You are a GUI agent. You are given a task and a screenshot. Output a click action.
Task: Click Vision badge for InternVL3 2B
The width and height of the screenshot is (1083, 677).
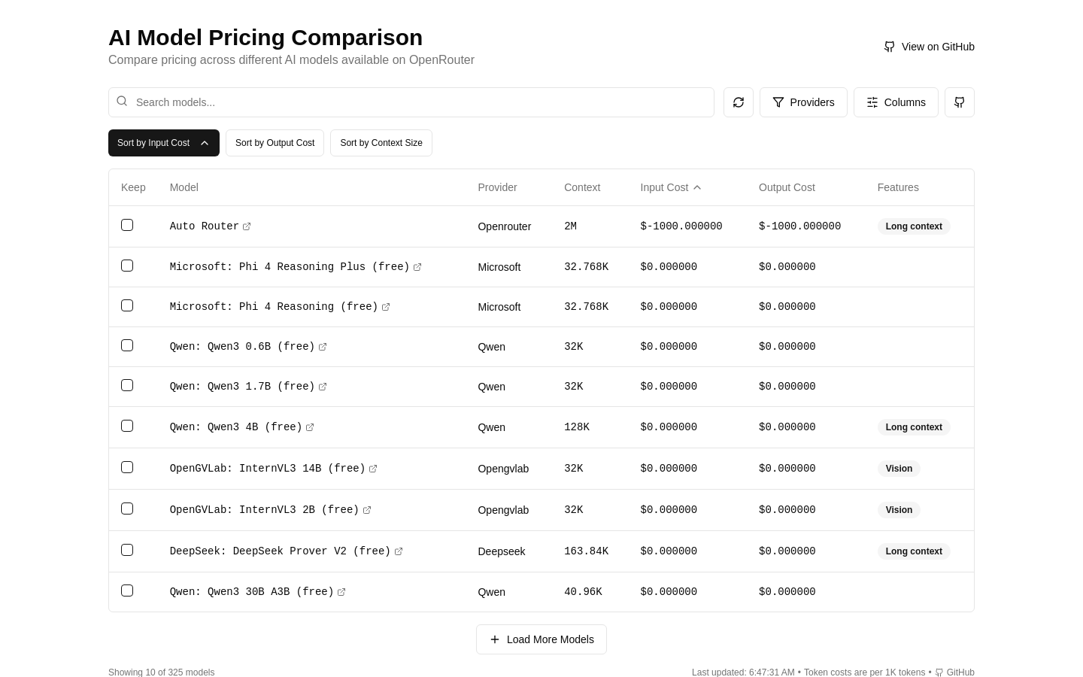pos(899,510)
